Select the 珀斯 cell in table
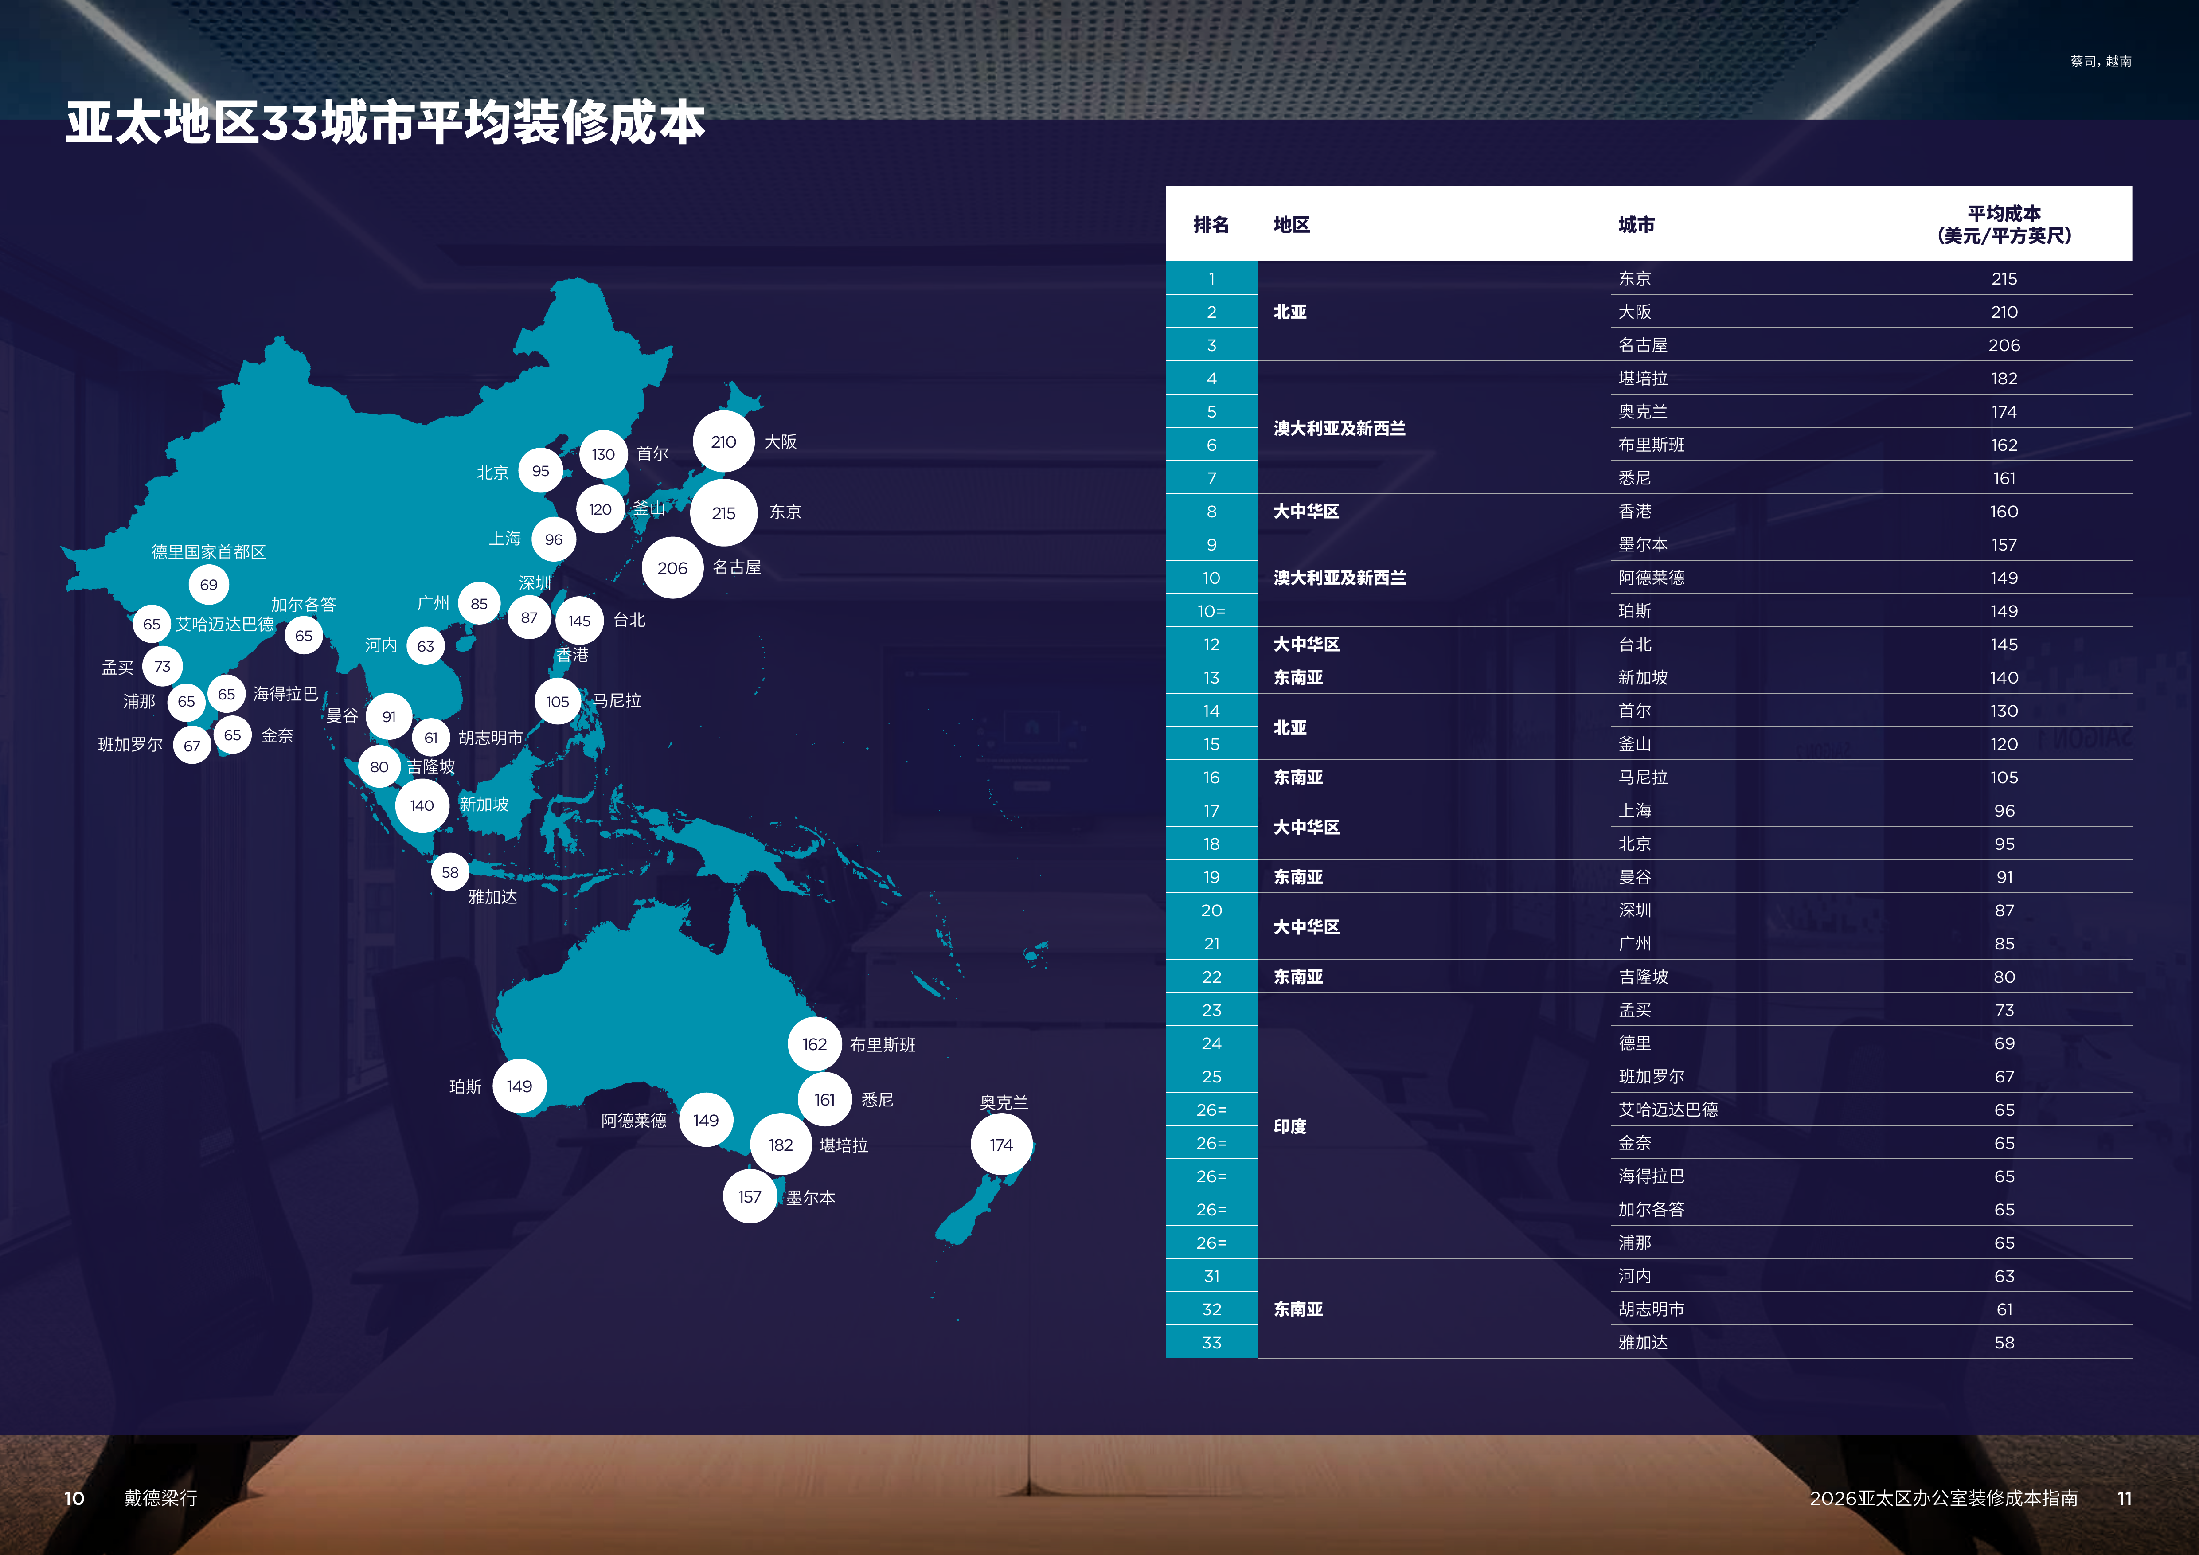The image size is (2199, 1555). tap(1635, 611)
